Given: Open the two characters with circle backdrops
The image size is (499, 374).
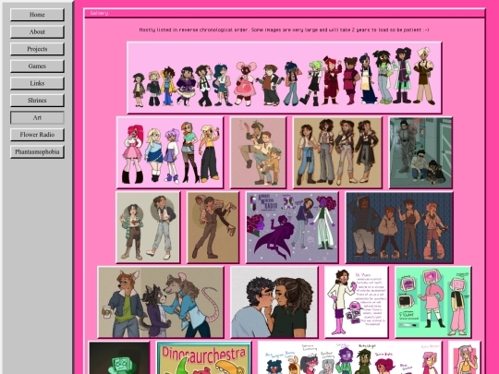Looking at the screenshot, I should (x=148, y=227).
